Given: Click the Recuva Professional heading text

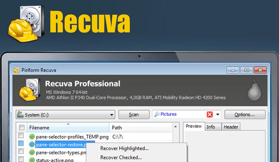Looking at the screenshot, I should tap(83, 84).
